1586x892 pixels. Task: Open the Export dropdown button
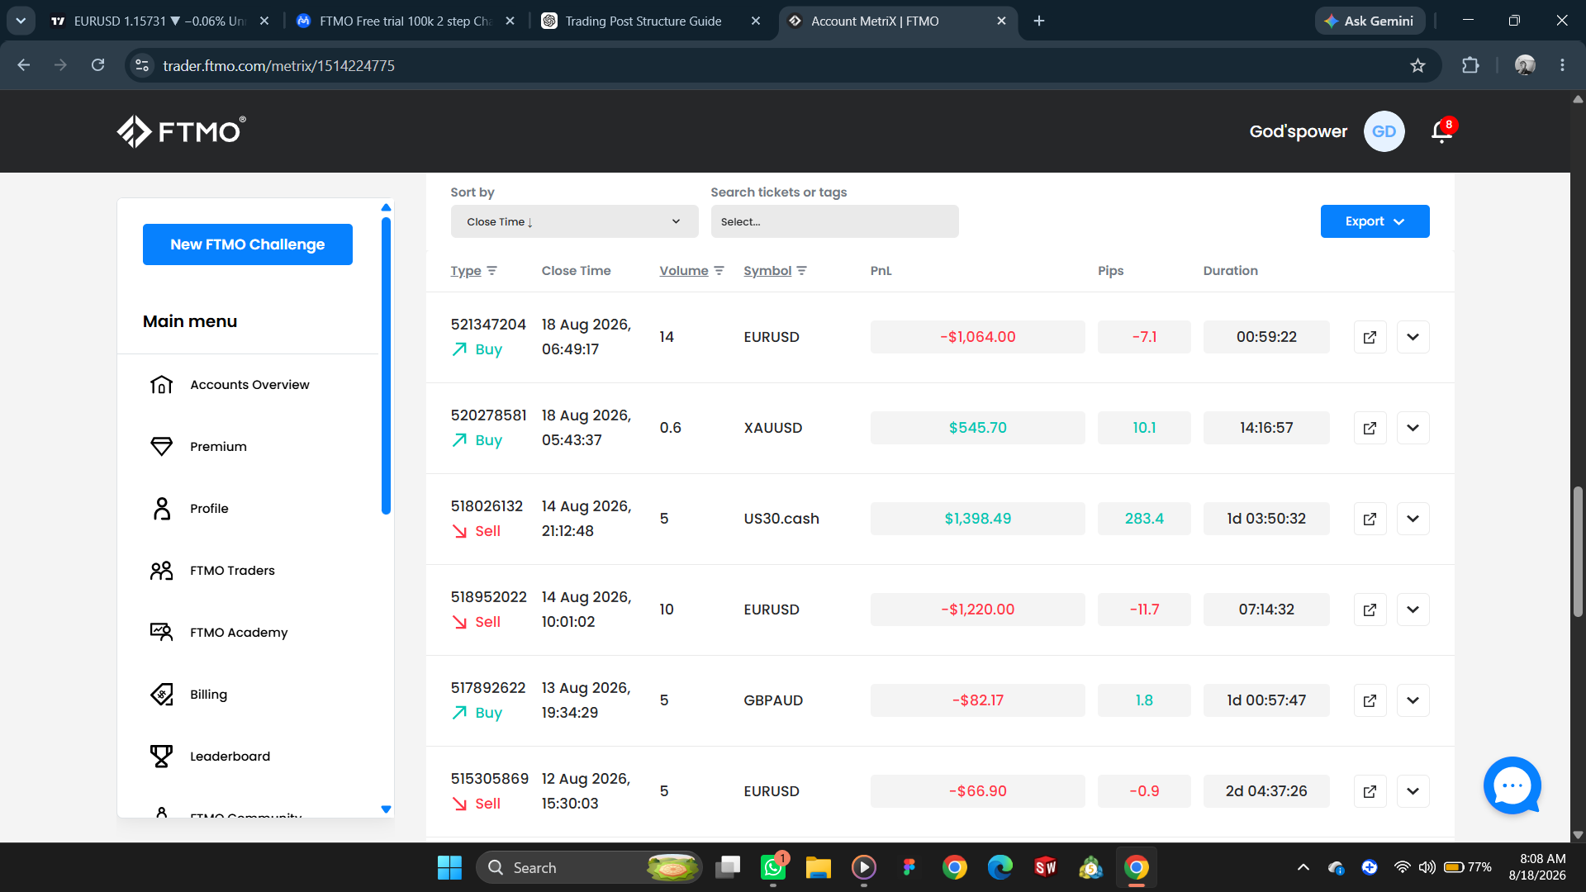1375,221
